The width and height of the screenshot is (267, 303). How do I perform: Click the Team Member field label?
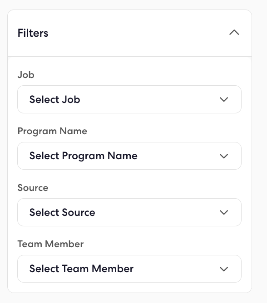[51, 244]
